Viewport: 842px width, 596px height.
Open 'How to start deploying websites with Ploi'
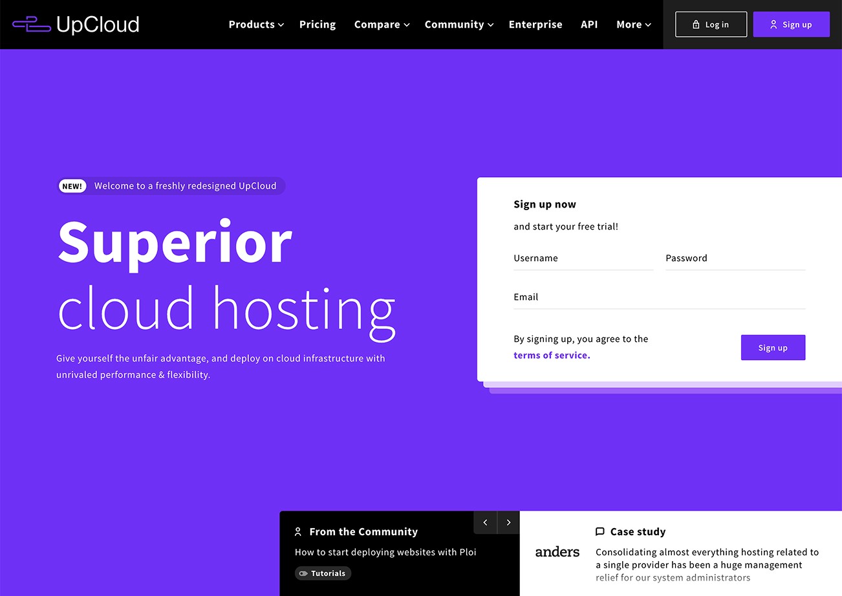coord(385,552)
